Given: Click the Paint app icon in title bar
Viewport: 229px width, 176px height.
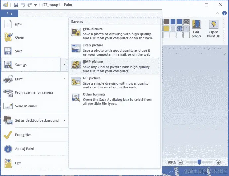Looking at the screenshot, I should pos(6,5).
